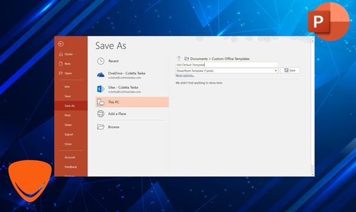
Task: Click the Custom Office Templates breadcrumb
Action: (x=231, y=59)
